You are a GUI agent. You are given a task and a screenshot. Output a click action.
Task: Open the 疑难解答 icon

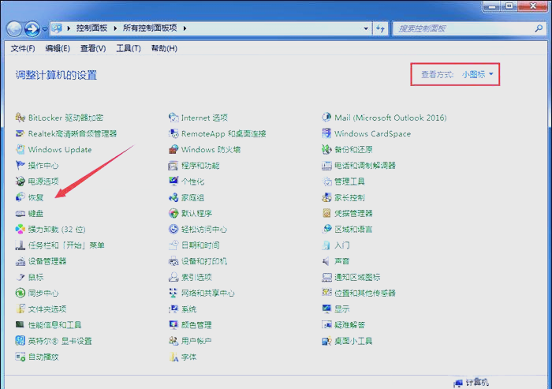[x=327, y=325]
